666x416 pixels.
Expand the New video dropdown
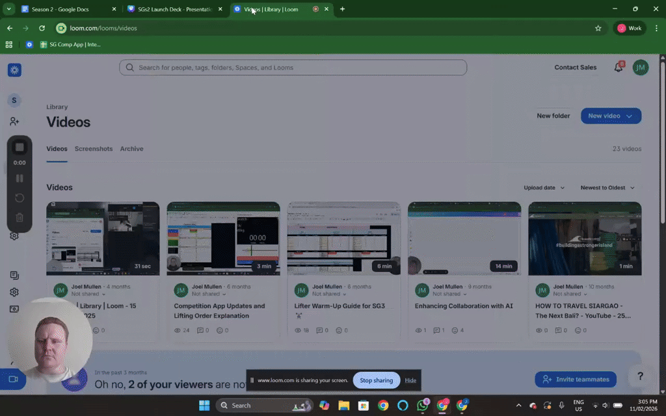coord(629,116)
